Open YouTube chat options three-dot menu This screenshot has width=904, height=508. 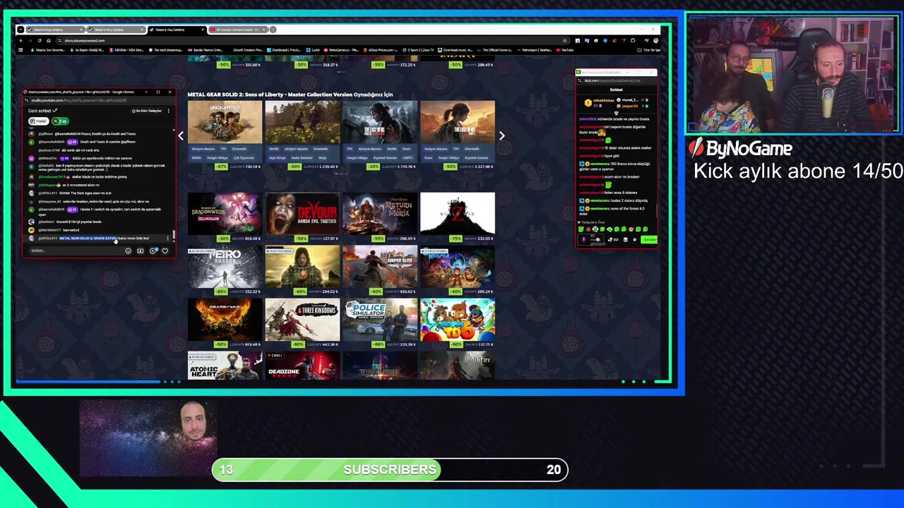coord(168,111)
